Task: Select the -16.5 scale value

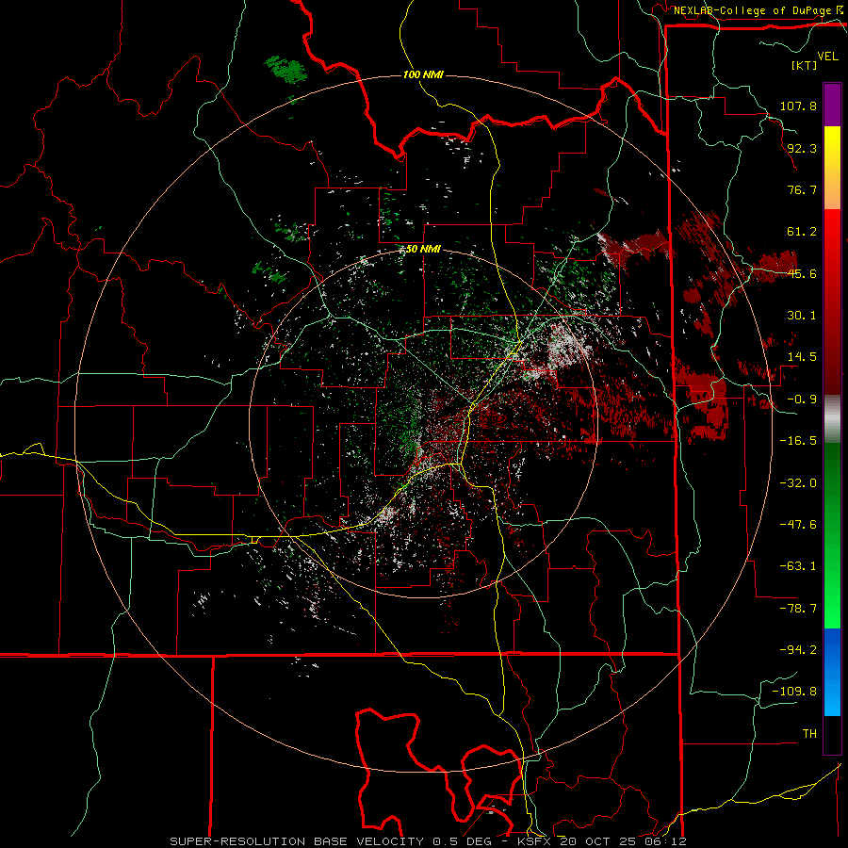Action: coord(798,441)
